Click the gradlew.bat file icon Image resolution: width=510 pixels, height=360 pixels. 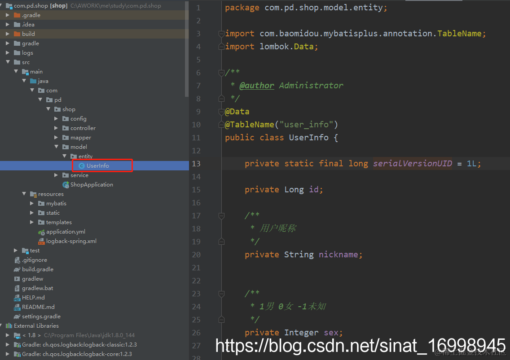click(17, 288)
